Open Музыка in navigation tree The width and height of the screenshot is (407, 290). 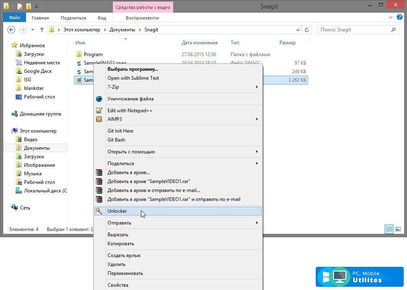[x=33, y=174]
